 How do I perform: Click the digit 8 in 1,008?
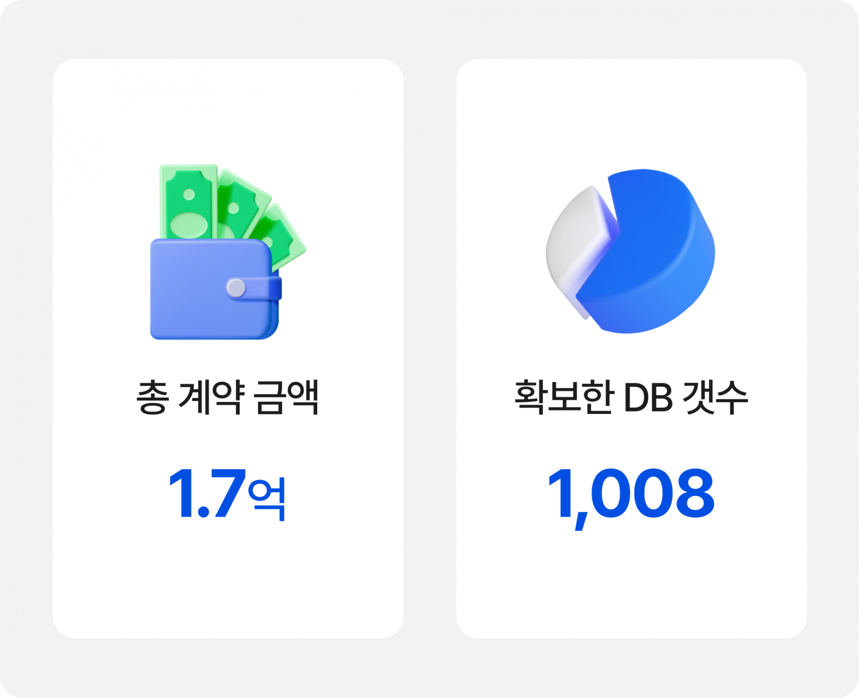(x=695, y=493)
